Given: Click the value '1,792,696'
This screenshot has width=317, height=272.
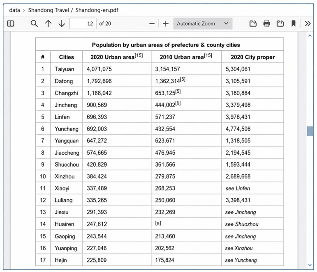Looking at the screenshot, I should [99, 81].
